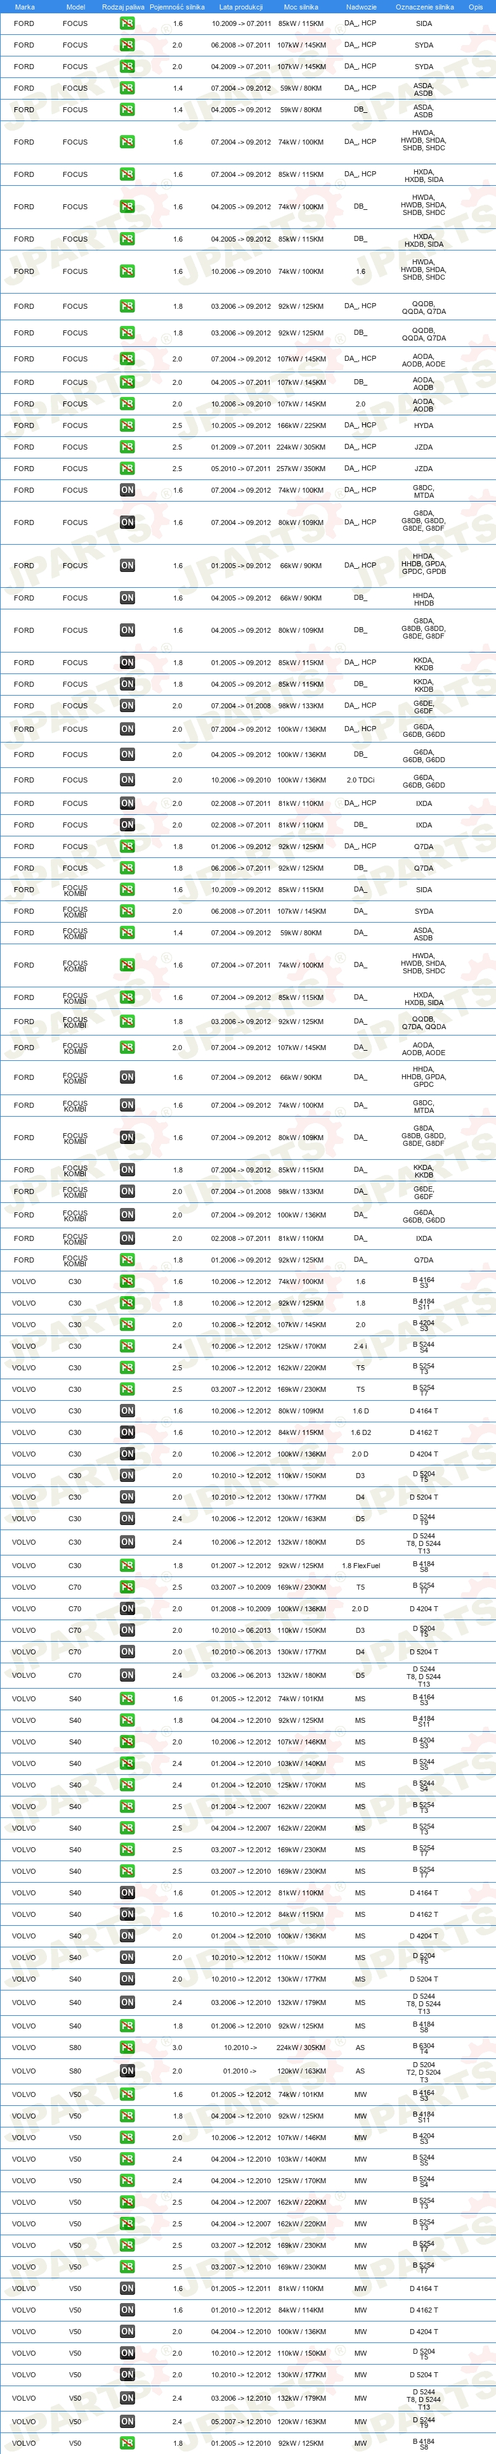
Task: Click petrol icon in Focus Kombi Q7DA row
Action: (x=127, y=1259)
